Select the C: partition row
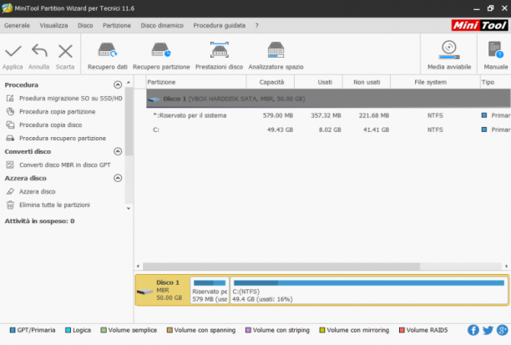Image resolution: width=511 pixels, height=345 pixels. click(328, 129)
